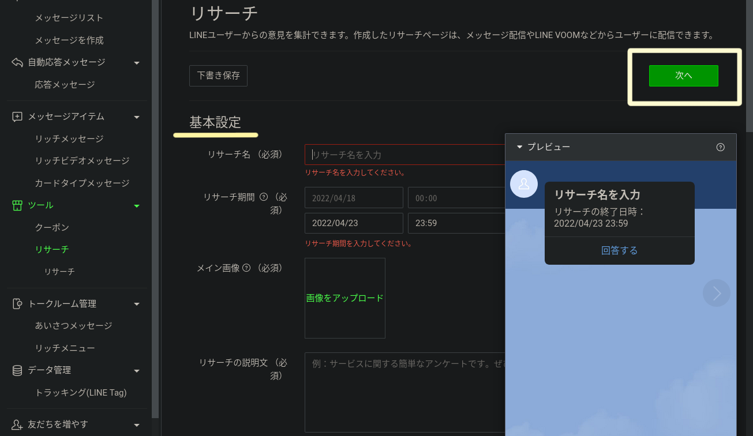The width and height of the screenshot is (753, 436).
Task: Focus the リサーチ名を入力 field
Action: (405, 155)
